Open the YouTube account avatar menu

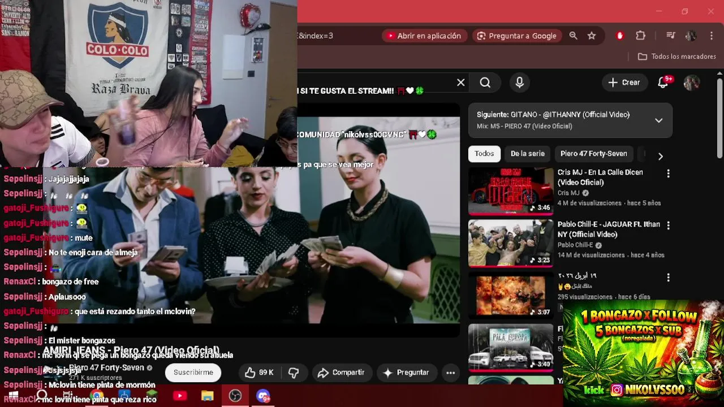(691, 83)
